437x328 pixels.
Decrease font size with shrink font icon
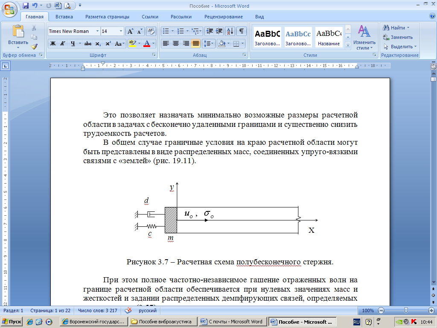[x=140, y=31]
